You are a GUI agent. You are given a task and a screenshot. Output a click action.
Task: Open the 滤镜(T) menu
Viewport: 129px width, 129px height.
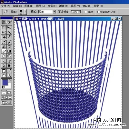64,6
